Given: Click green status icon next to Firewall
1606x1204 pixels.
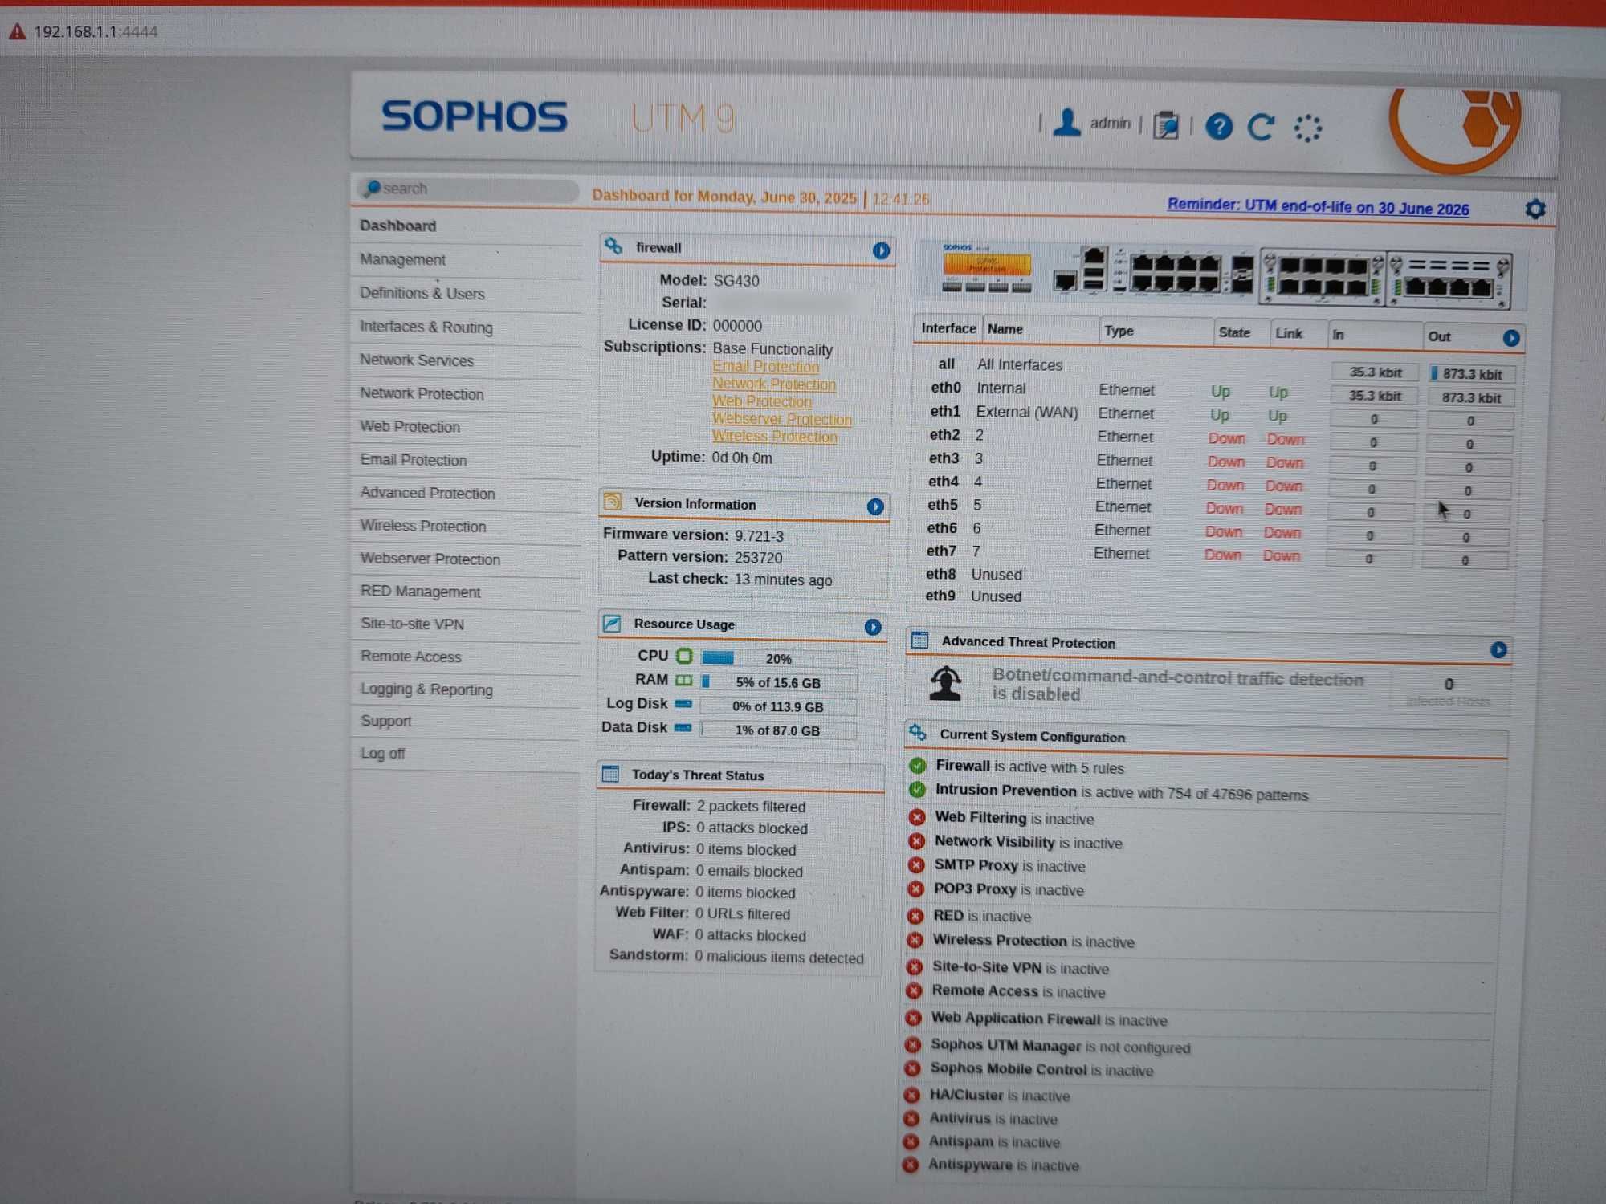Looking at the screenshot, I should pos(917,765).
